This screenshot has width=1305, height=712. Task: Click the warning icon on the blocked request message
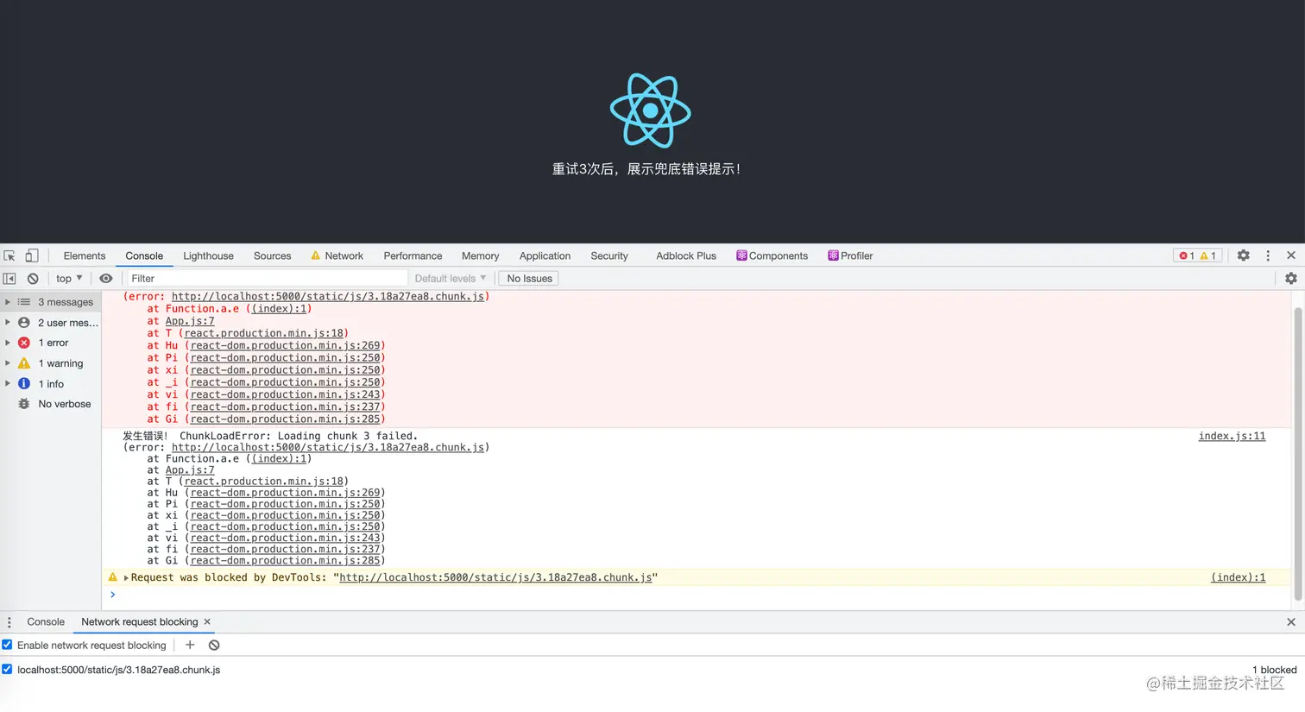point(112,577)
